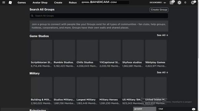Open the Avatar Shop page
Viewport: 199px width, 111px height.
click(40, 2)
